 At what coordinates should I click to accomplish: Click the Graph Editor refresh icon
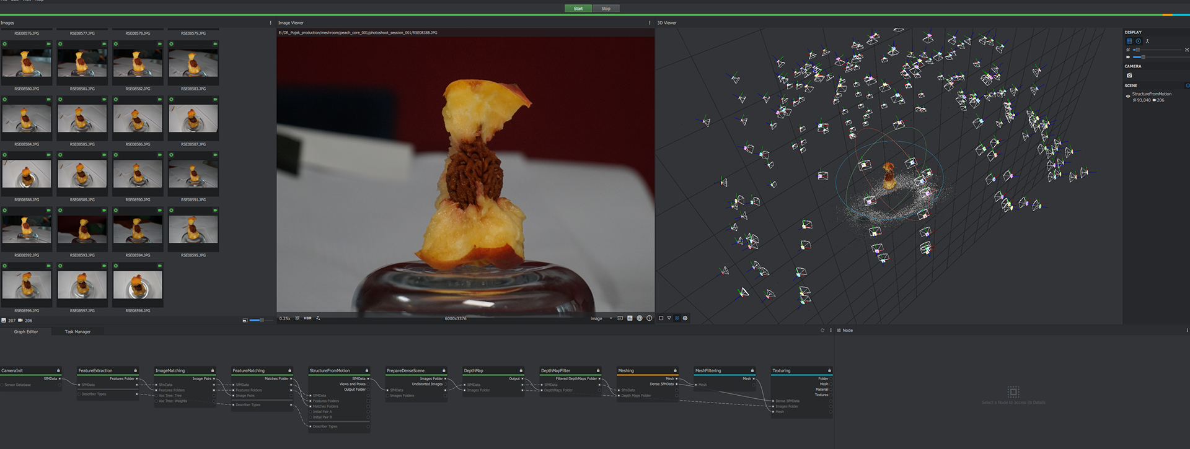(x=822, y=330)
